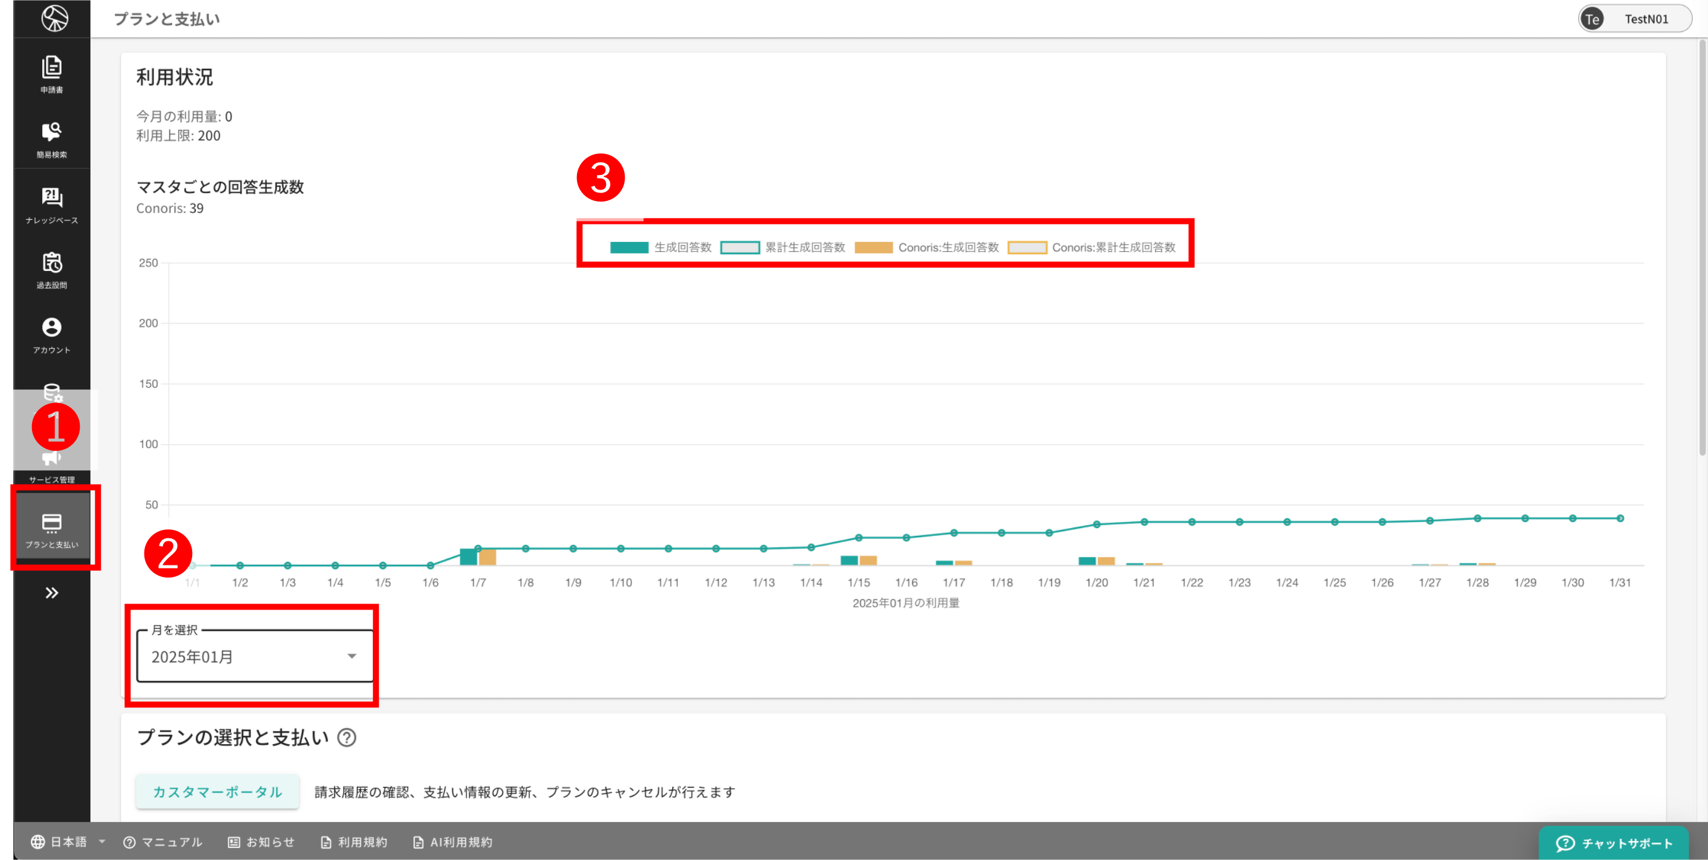The height and width of the screenshot is (860, 1708).
Task: Open the 日本語 language selector
Action: click(x=68, y=841)
